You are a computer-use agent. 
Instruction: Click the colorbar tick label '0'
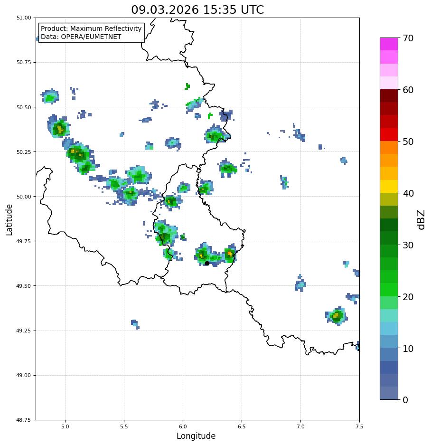tap(405, 400)
